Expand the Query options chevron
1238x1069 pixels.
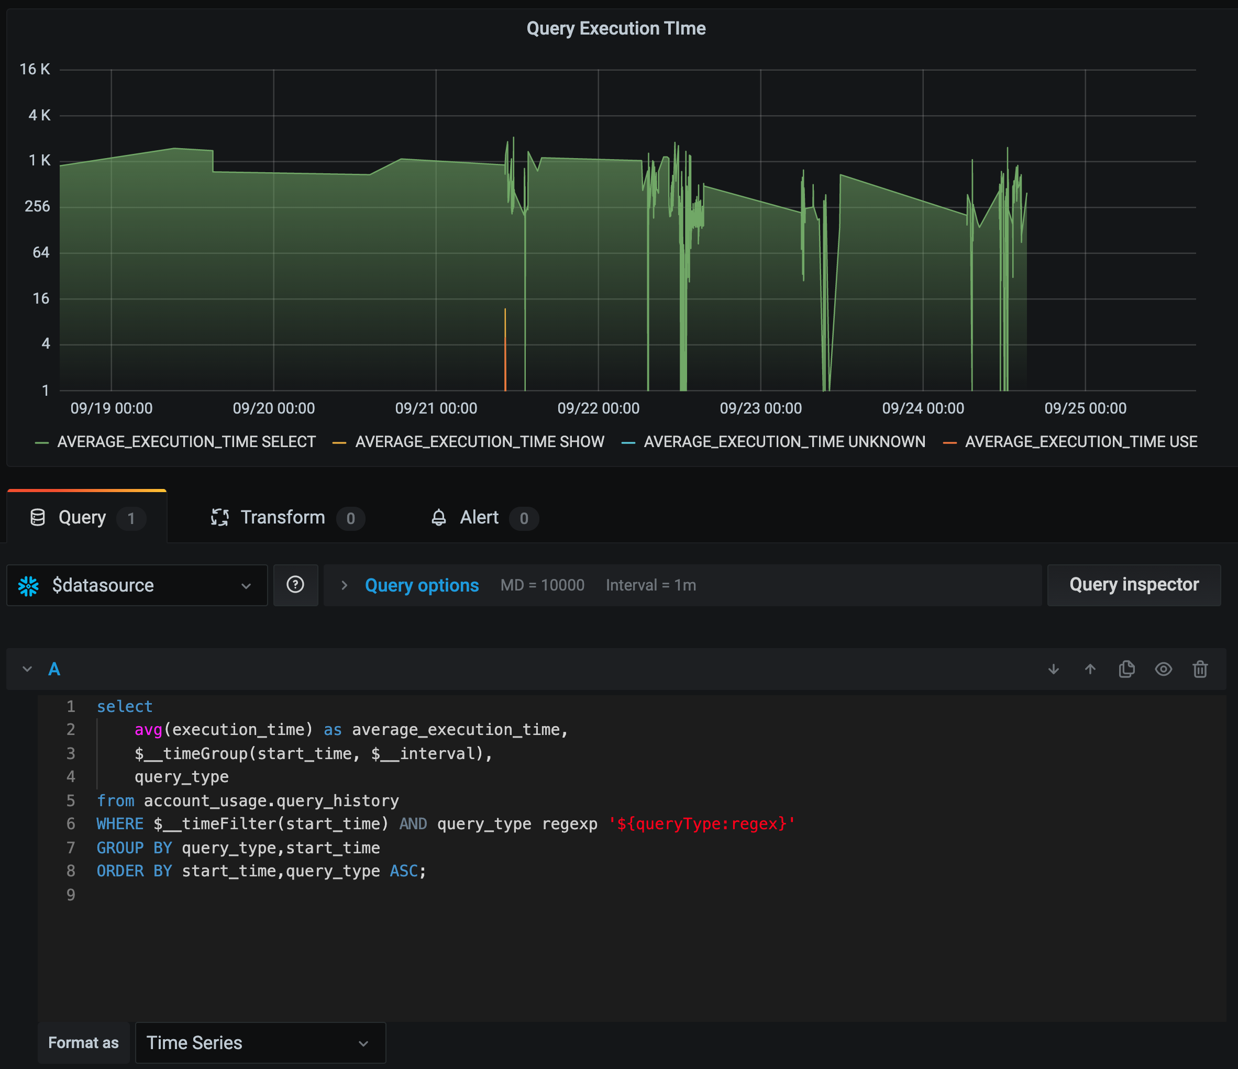tap(344, 585)
